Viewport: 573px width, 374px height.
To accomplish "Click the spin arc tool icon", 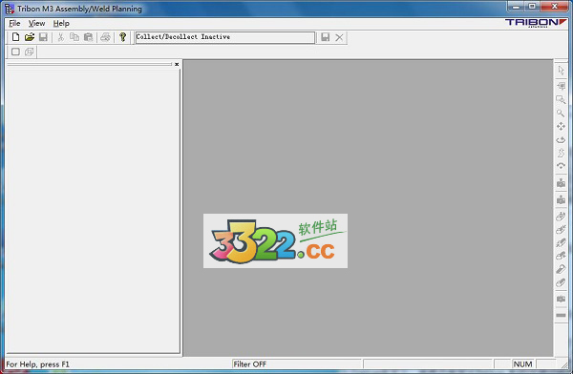I will [561, 166].
